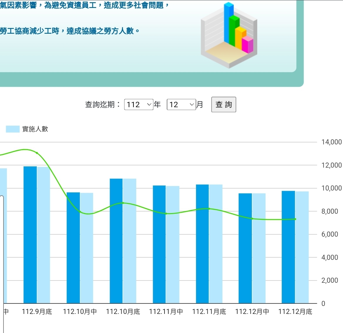Image resolution: width=343 pixels, height=333 pixels.
Task: Open the month dropdown showing 12
Action: [x=181, y=105]
